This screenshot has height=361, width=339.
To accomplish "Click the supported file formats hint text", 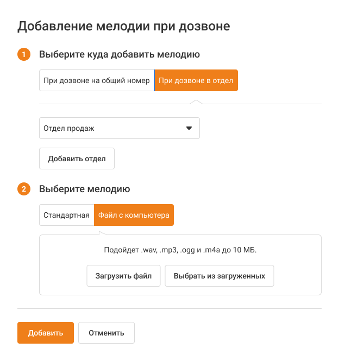I will 180,250.
